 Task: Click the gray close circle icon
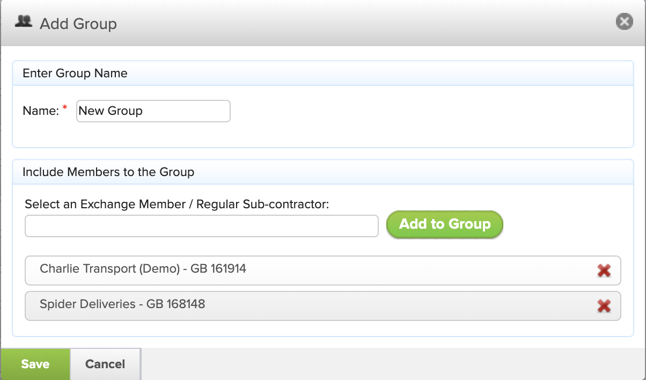point(624,21)
